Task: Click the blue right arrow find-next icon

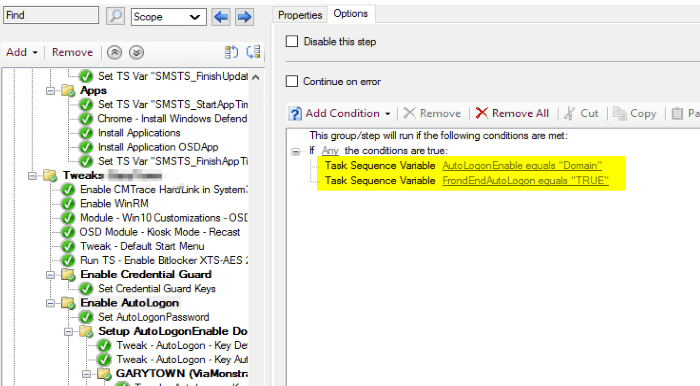Action: click(x=245, y=17)
